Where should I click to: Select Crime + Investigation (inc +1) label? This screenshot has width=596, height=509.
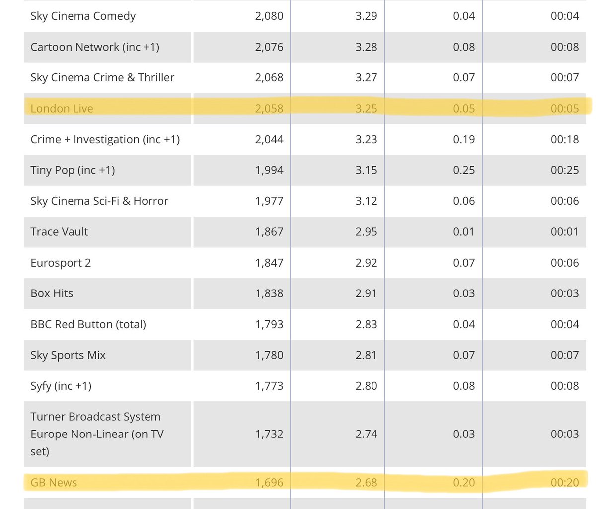click(x=105, y=140)
